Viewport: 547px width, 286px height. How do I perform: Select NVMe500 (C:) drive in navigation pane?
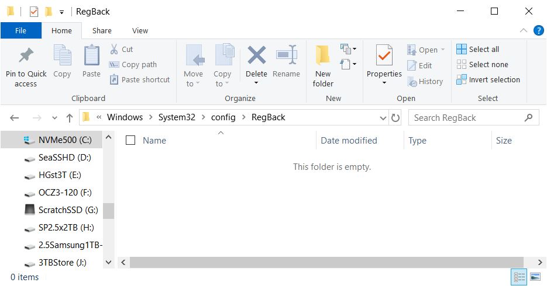(51, 140)
